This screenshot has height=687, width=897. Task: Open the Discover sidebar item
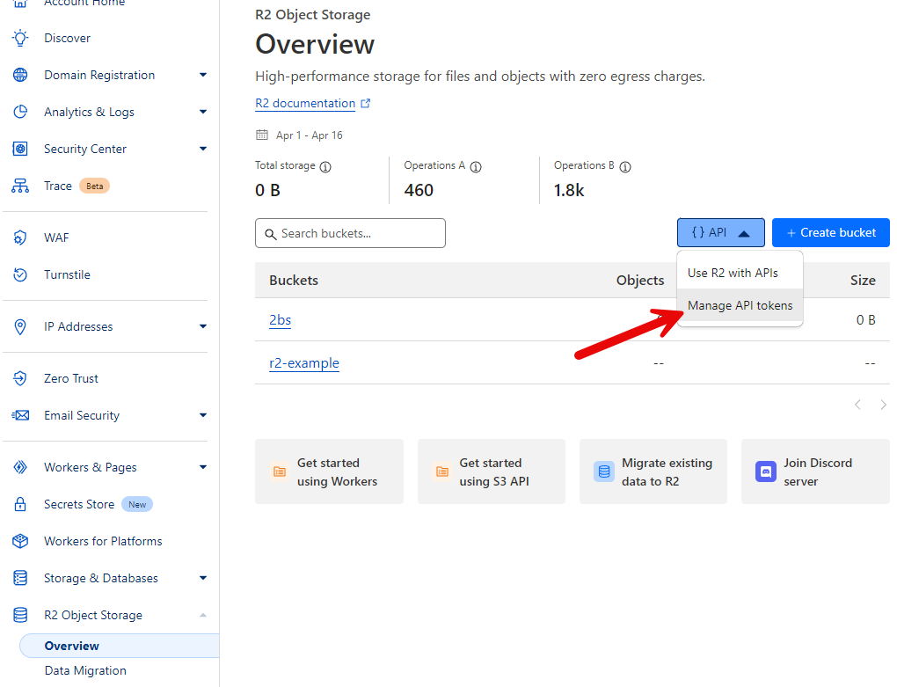pyautogui.click(x=67, y=38)
